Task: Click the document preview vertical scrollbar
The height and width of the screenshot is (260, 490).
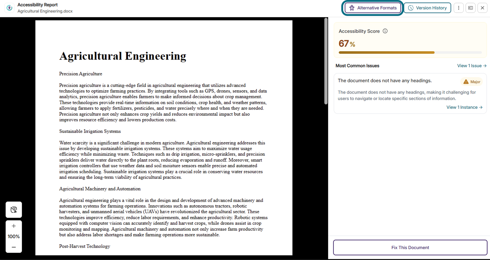Action: (326, 62)
